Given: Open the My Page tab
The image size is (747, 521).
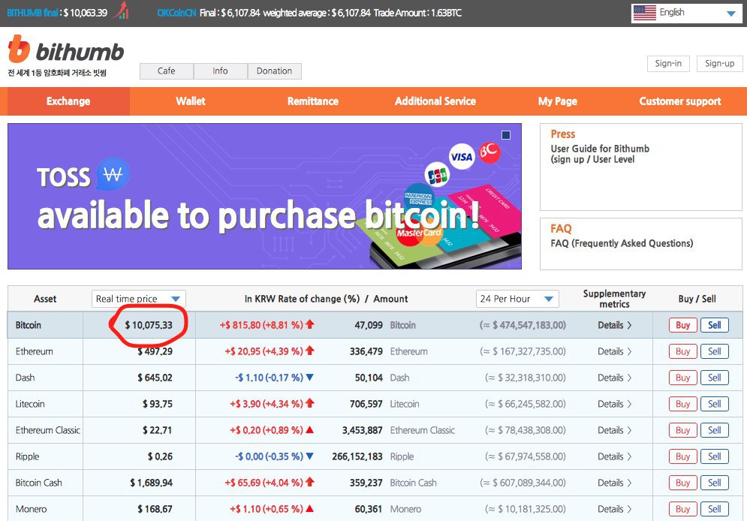Looking at the screenshot, I should [557, 101].
